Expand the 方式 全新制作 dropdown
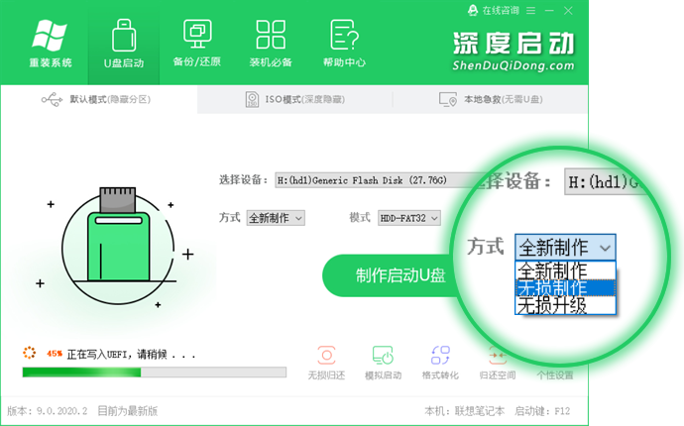This screenshot has height=426, width=684. pyautogui.click(x=276, y=218)
